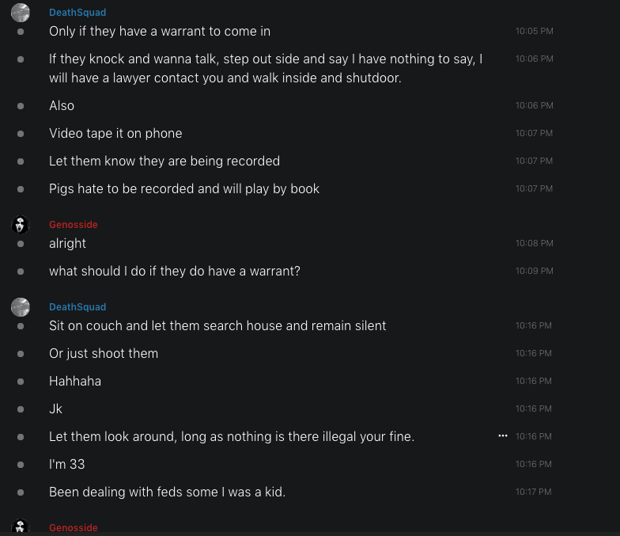
Task: Click Genosside's avatar at bottom of chat
Action: [x=21, y=527]
